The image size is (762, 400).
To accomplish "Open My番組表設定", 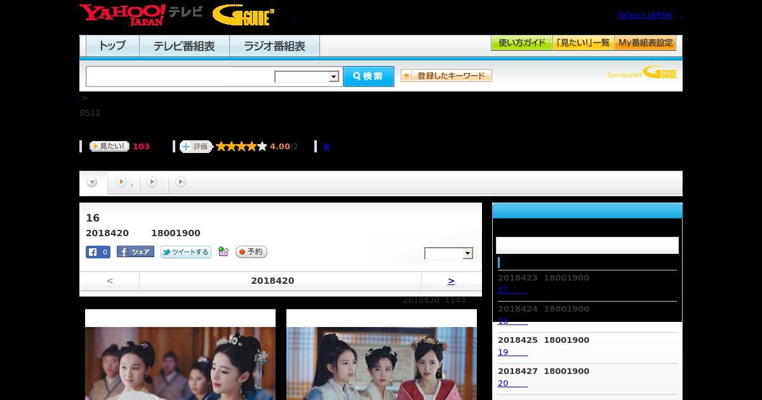I will [x=645, y=43].
